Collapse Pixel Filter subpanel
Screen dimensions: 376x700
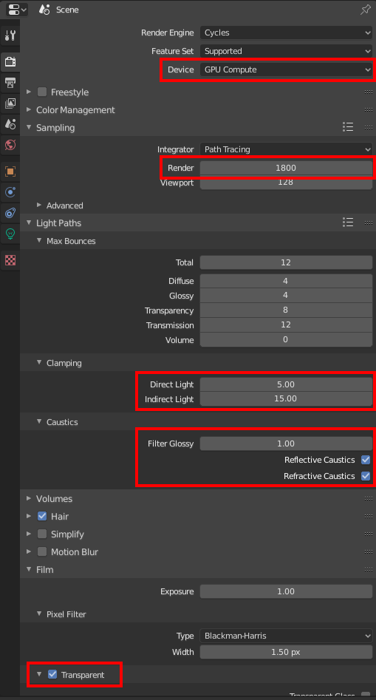point(39,614)
